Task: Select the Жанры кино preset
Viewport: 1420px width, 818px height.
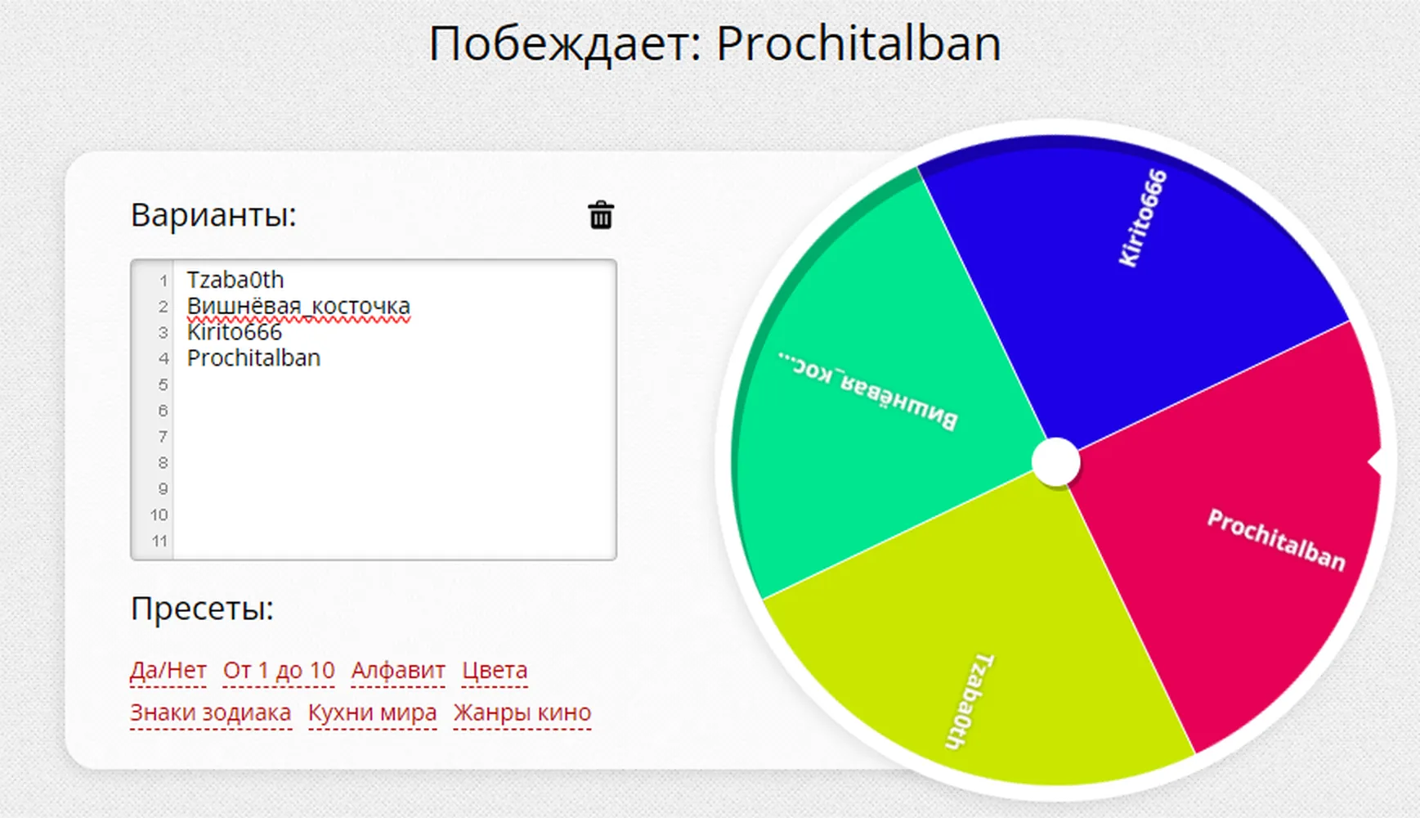Action: (x=522, y=712)
